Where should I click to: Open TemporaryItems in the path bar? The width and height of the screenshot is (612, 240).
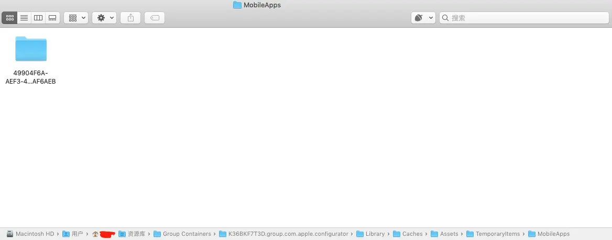point(494,234)
